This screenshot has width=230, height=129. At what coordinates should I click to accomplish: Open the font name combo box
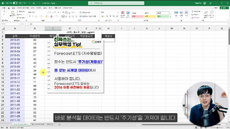tap(39, 12)
